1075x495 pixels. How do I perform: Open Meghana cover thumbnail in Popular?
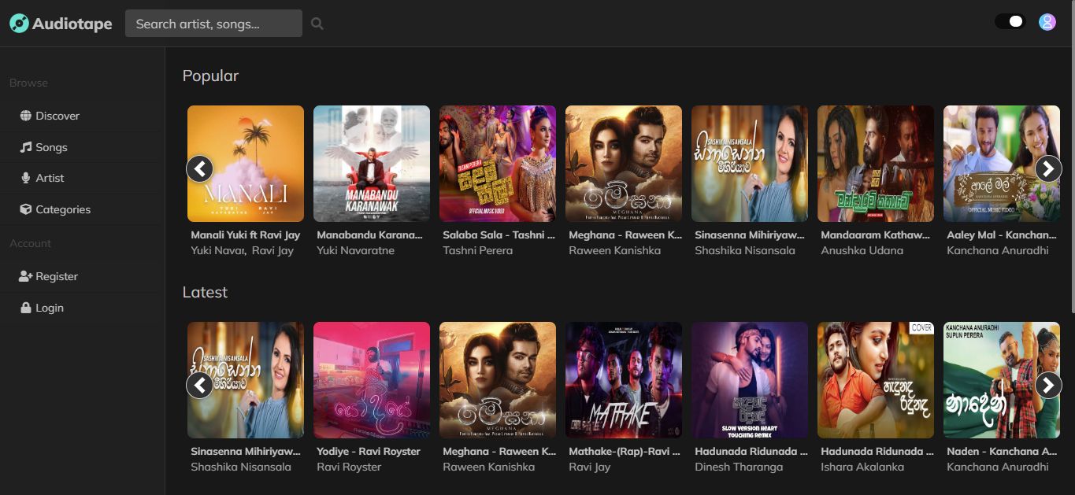pyautogui.click(x=624, y=164)
